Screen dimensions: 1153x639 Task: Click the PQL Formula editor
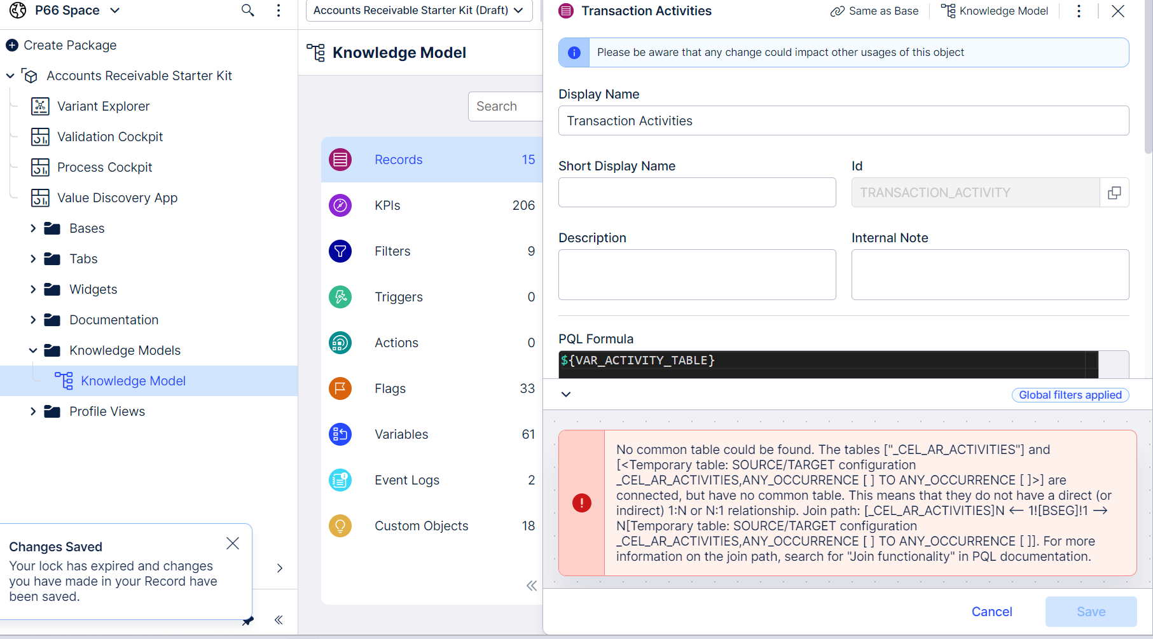coord(828,364)
